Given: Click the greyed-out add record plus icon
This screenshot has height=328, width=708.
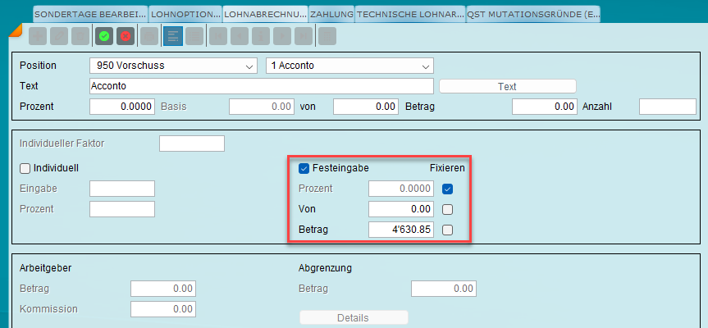Looking at the screenshot, I should tap(38, 35).
